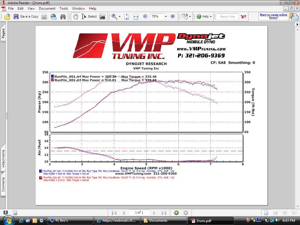
Task: Open the Tools menu
Action: click(64, 8)
